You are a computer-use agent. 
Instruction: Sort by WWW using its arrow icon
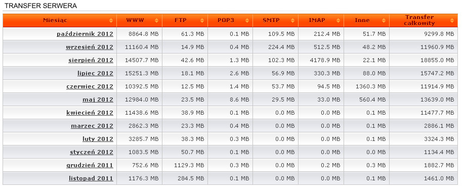click(156, 20)
